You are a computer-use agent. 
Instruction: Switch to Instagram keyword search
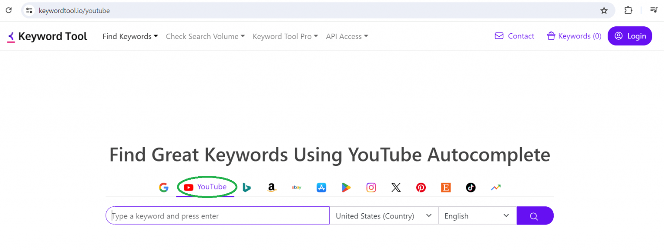tap(371, 187)
